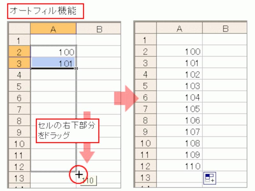This screenshot has width=255, height=191.
Task: Select row 3 header in right sheet
Action: click(x=146, y=62)
